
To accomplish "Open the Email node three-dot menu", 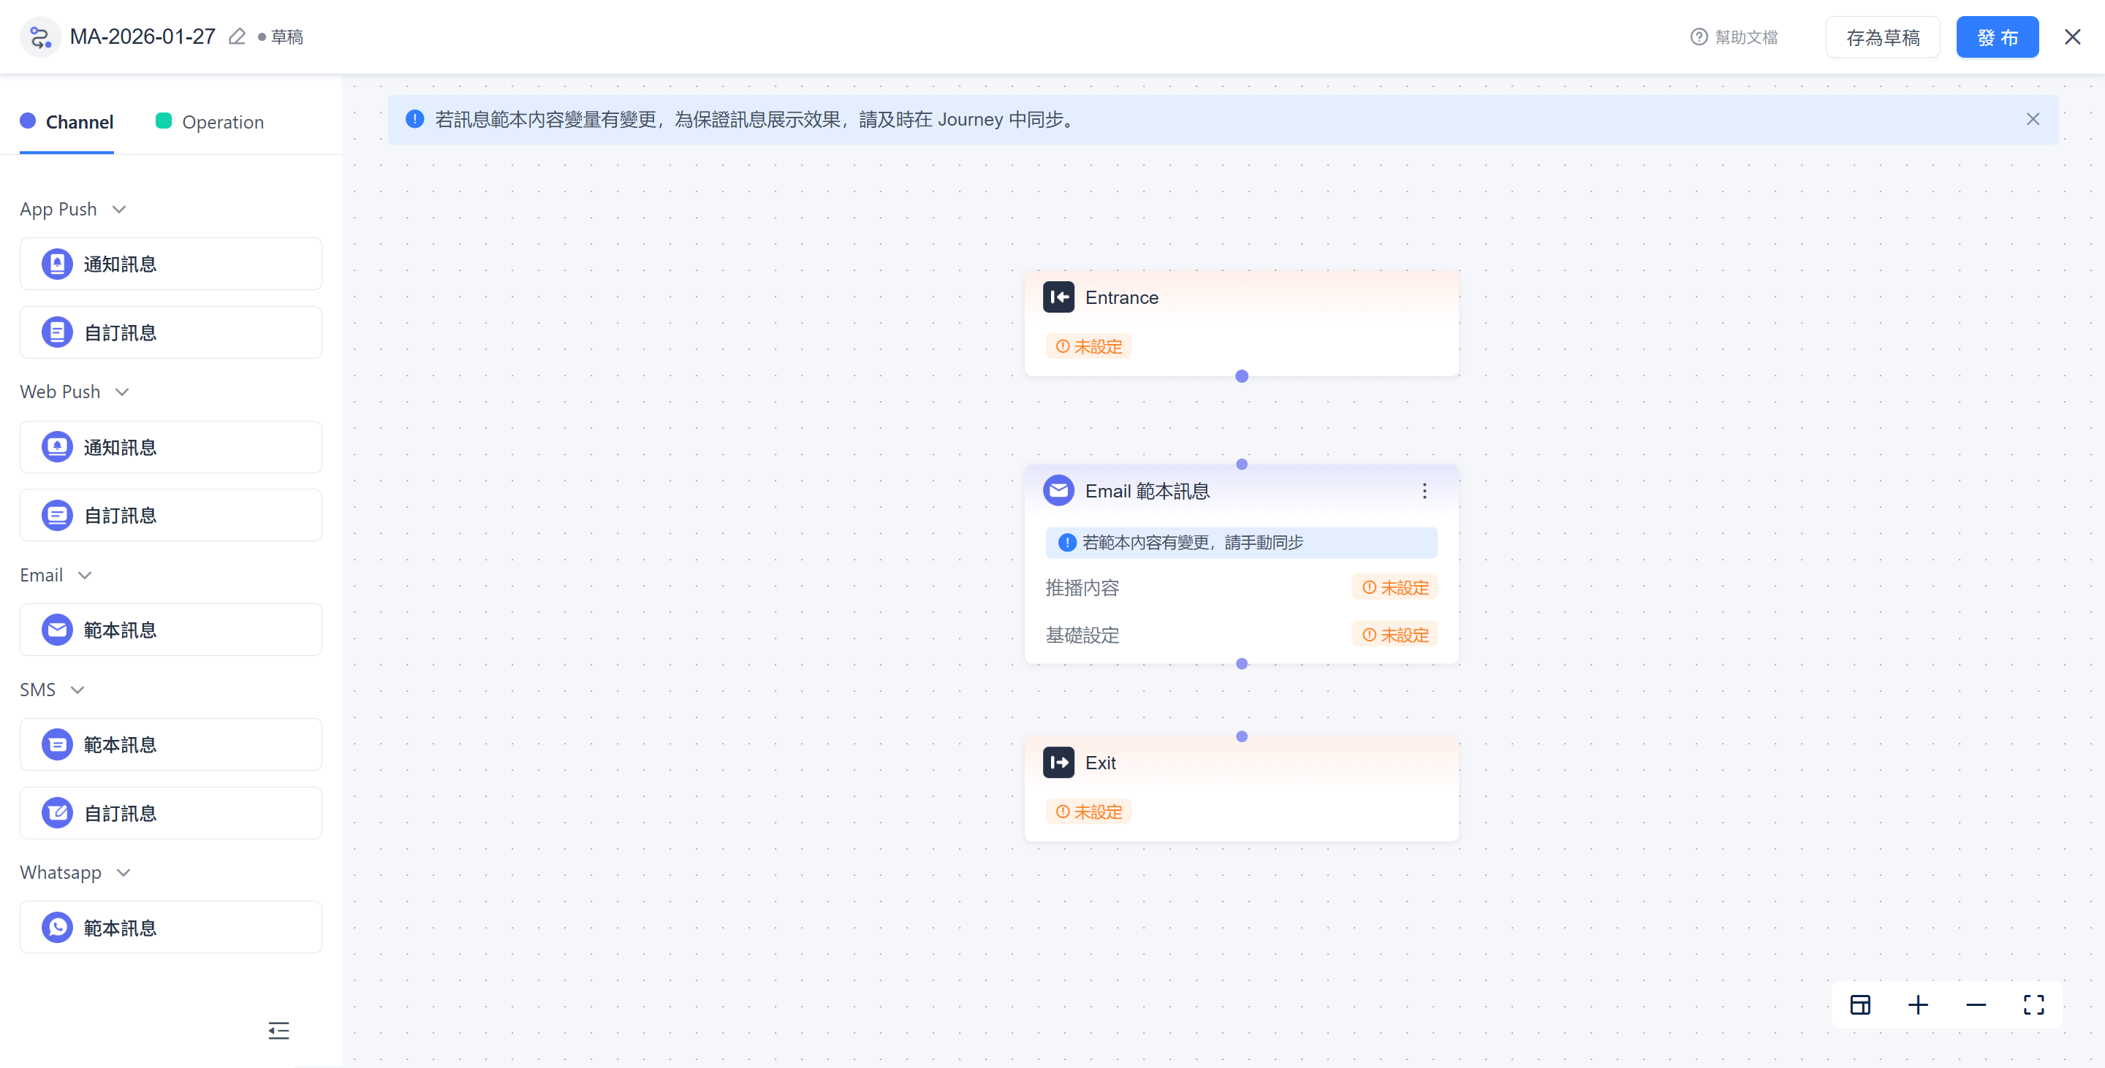I will (1424, 491).
